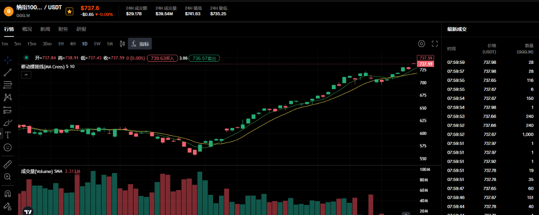This screenshot has width=539, height=215.
Task: Click the 价格 (USDT) column header
Action: (489, 49)
